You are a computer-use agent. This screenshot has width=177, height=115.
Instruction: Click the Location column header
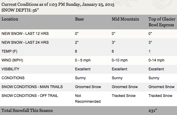click(10, 19)
